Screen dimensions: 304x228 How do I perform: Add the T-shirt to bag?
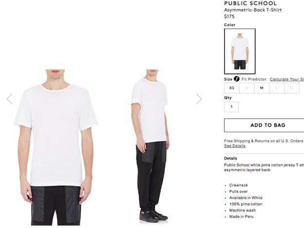click(x=264, y=125)
